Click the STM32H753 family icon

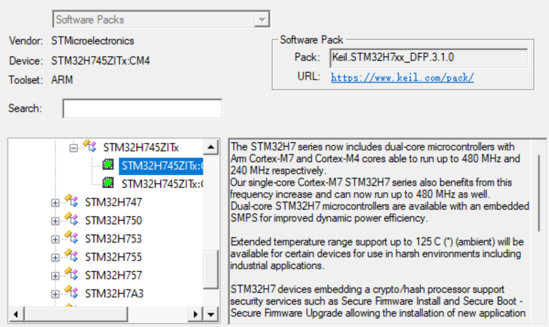[x=71, y=237]
